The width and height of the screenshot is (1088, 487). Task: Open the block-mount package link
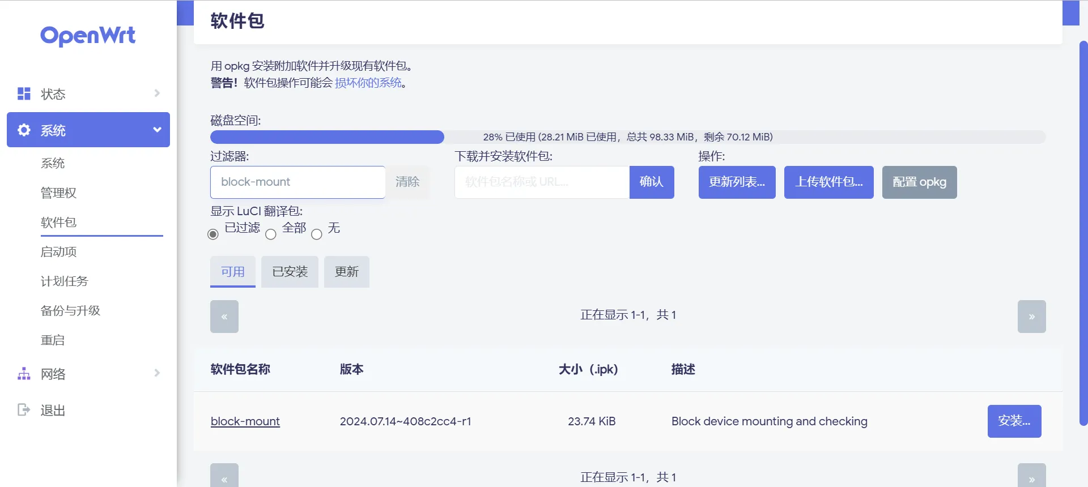point(245,421)
